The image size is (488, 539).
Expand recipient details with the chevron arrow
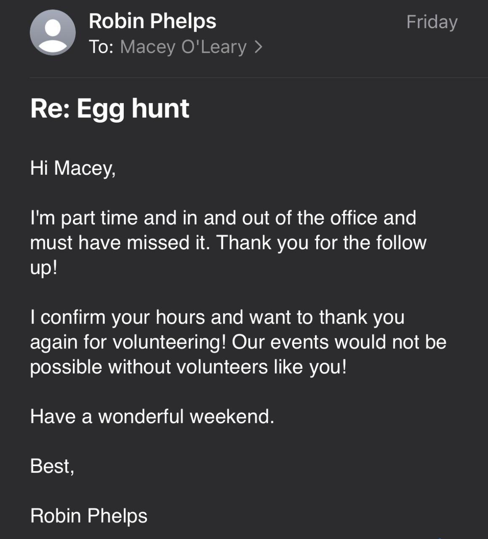[259, 47]
